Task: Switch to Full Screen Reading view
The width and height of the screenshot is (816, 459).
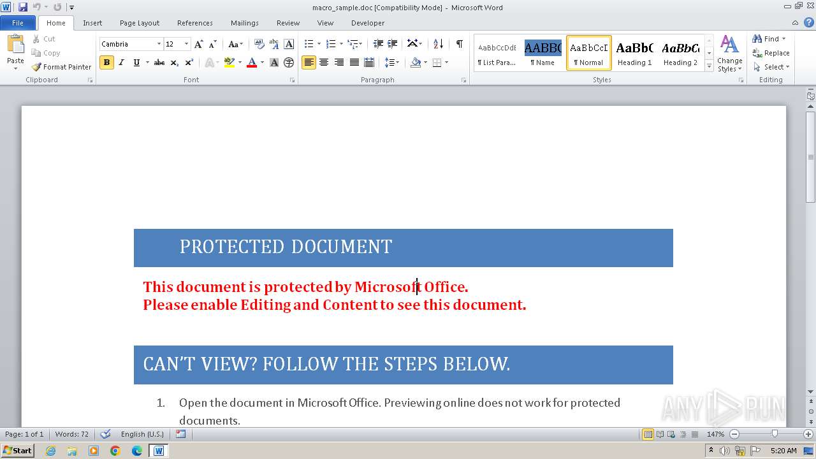Action: (x=659, y=434)
